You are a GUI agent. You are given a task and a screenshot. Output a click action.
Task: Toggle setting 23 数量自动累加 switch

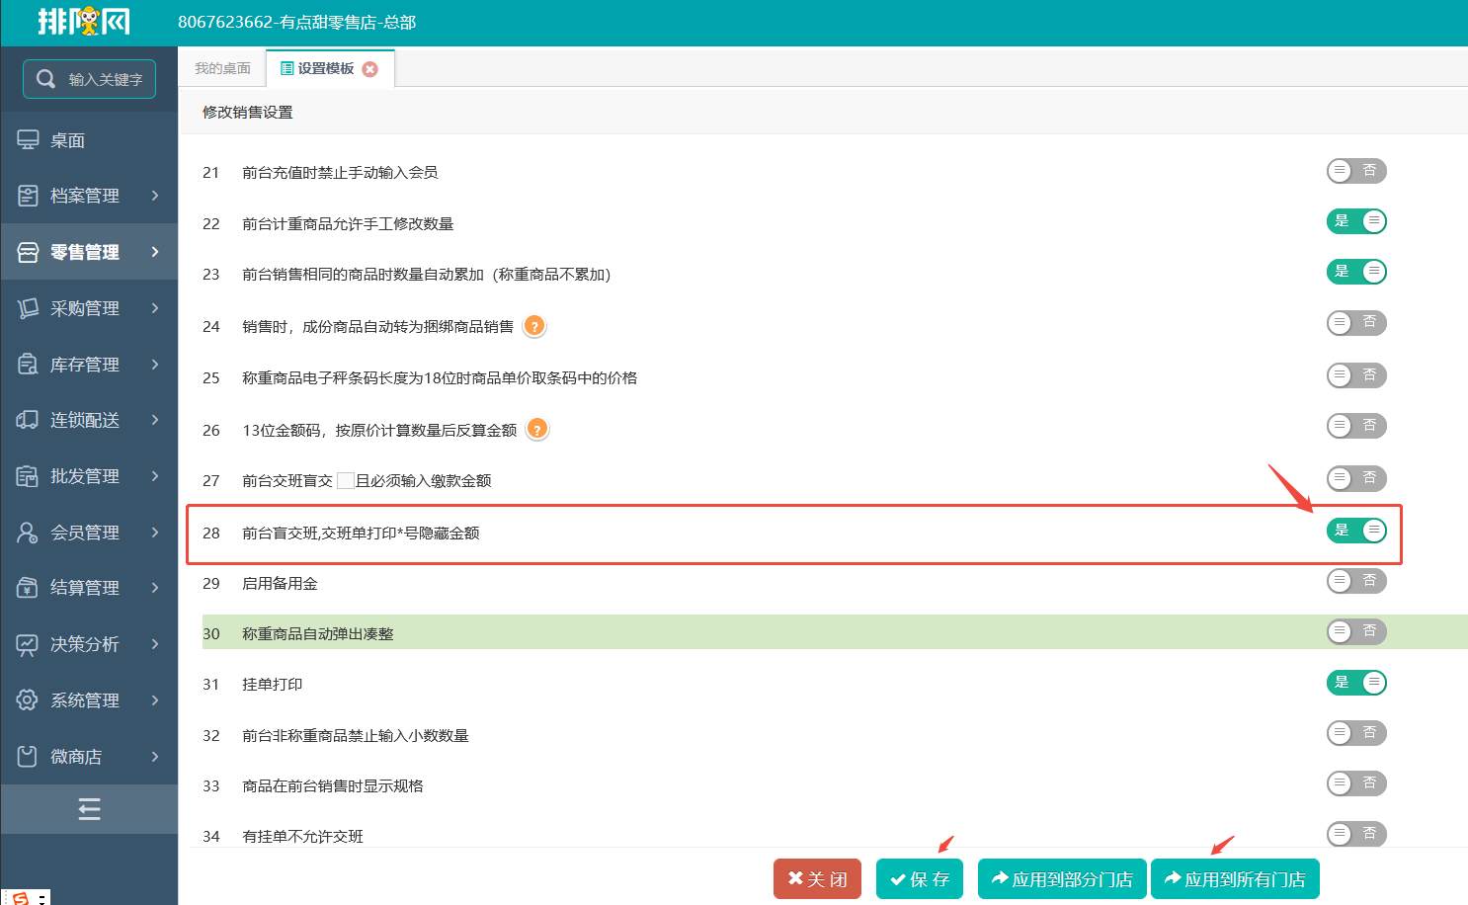coord(1356,272)
